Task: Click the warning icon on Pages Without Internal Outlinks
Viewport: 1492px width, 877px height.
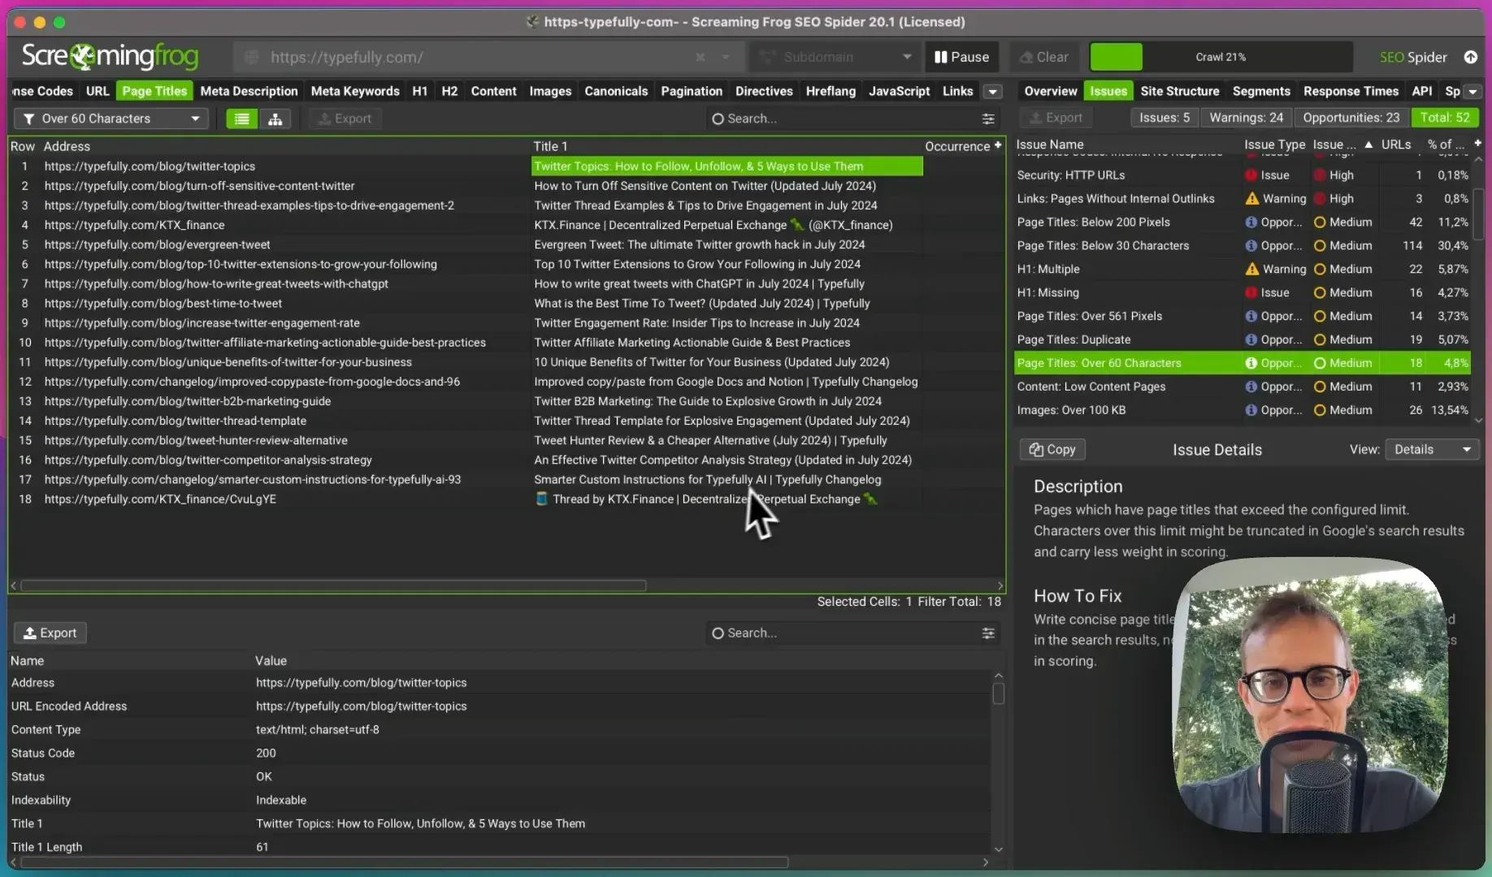Action: (x=1251, y=198)
